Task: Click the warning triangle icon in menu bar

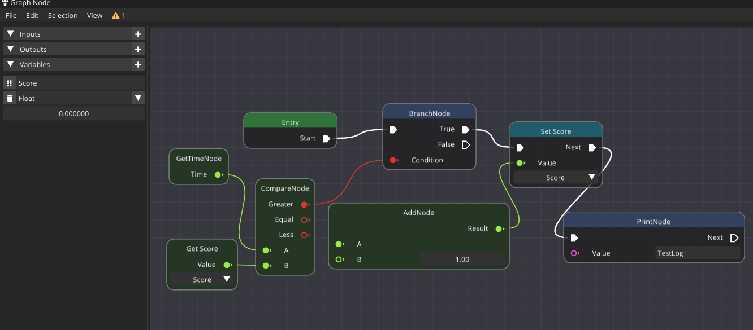Action: (x=116, y=16)
